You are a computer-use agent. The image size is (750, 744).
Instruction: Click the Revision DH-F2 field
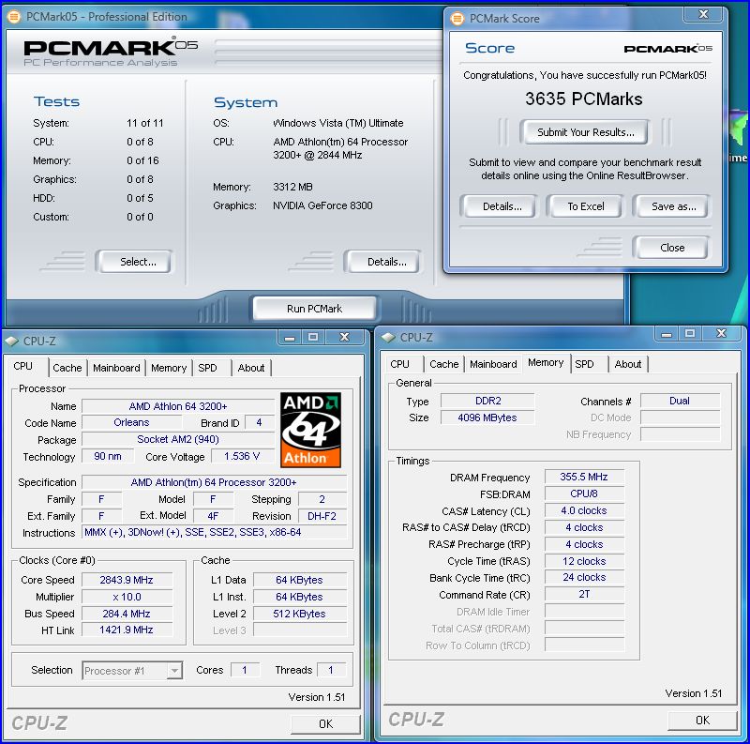point(322,516)
